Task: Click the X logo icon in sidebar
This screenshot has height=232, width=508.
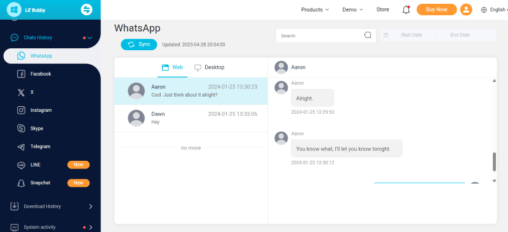Action: [x=21, y=92]
